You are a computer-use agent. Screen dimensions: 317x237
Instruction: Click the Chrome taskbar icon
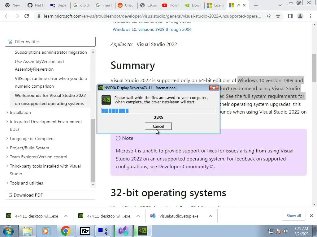tap(66, 231)
